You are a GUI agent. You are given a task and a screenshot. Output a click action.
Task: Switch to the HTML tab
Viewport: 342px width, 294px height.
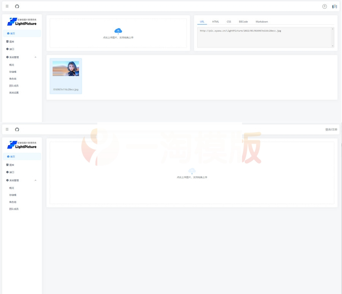click(215, 22)
